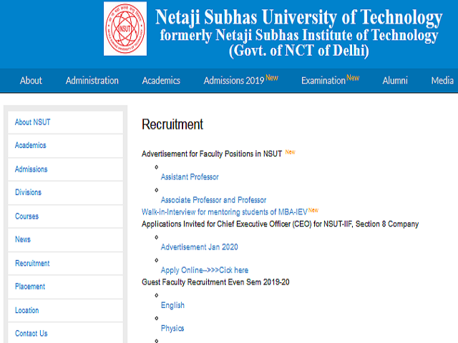Open Associate Professor and Professor link
Screen dimensions: 458x343
[x=213, y=200]
